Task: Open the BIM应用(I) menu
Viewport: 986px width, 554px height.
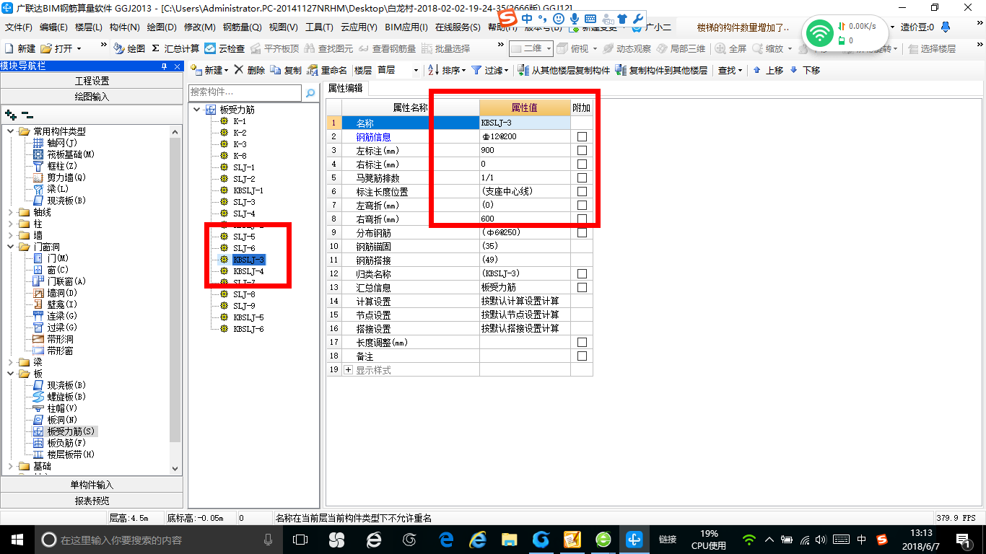Action: pyautogui.click(x=406, y=27)
